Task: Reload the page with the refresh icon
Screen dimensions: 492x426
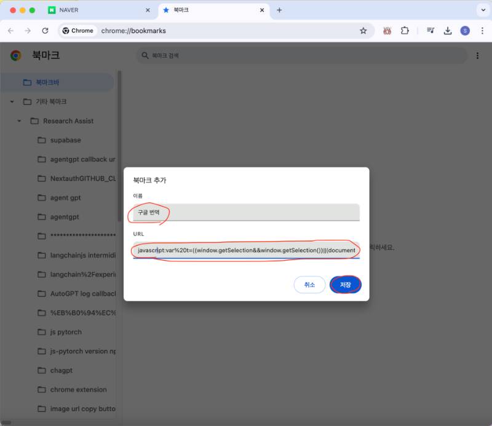Action: pyautogui.click(x=45, y=31)
